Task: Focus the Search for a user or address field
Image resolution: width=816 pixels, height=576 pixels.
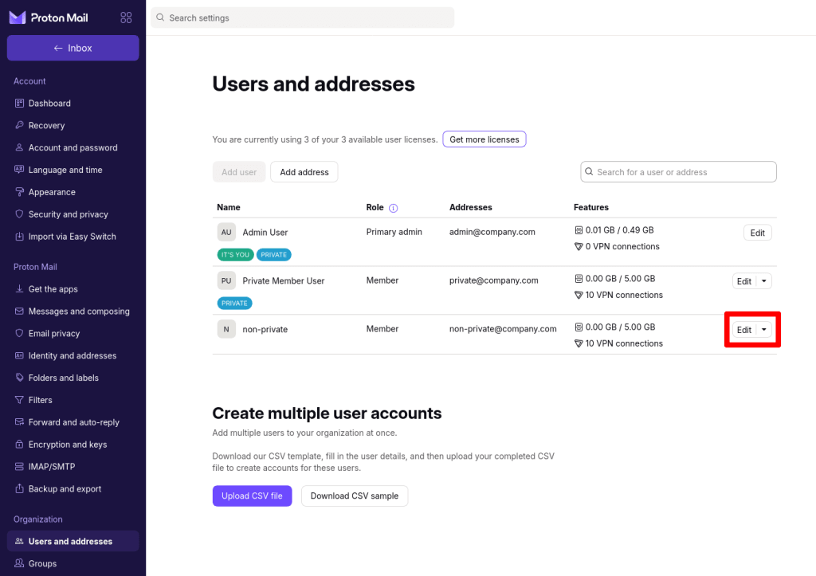Action: tap(678, 172)
